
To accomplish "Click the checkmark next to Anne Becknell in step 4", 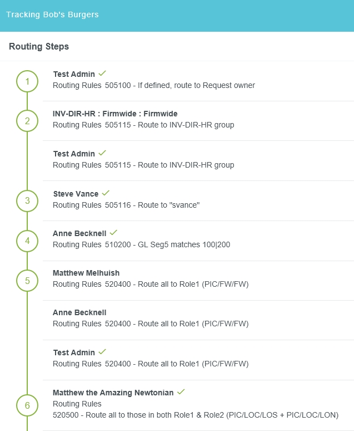I will (113, 233).
